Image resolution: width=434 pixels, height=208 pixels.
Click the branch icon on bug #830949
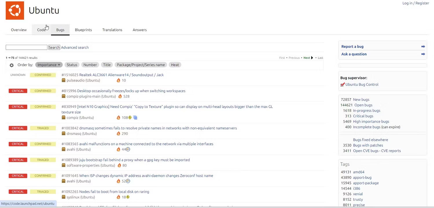tap(135, 118)
